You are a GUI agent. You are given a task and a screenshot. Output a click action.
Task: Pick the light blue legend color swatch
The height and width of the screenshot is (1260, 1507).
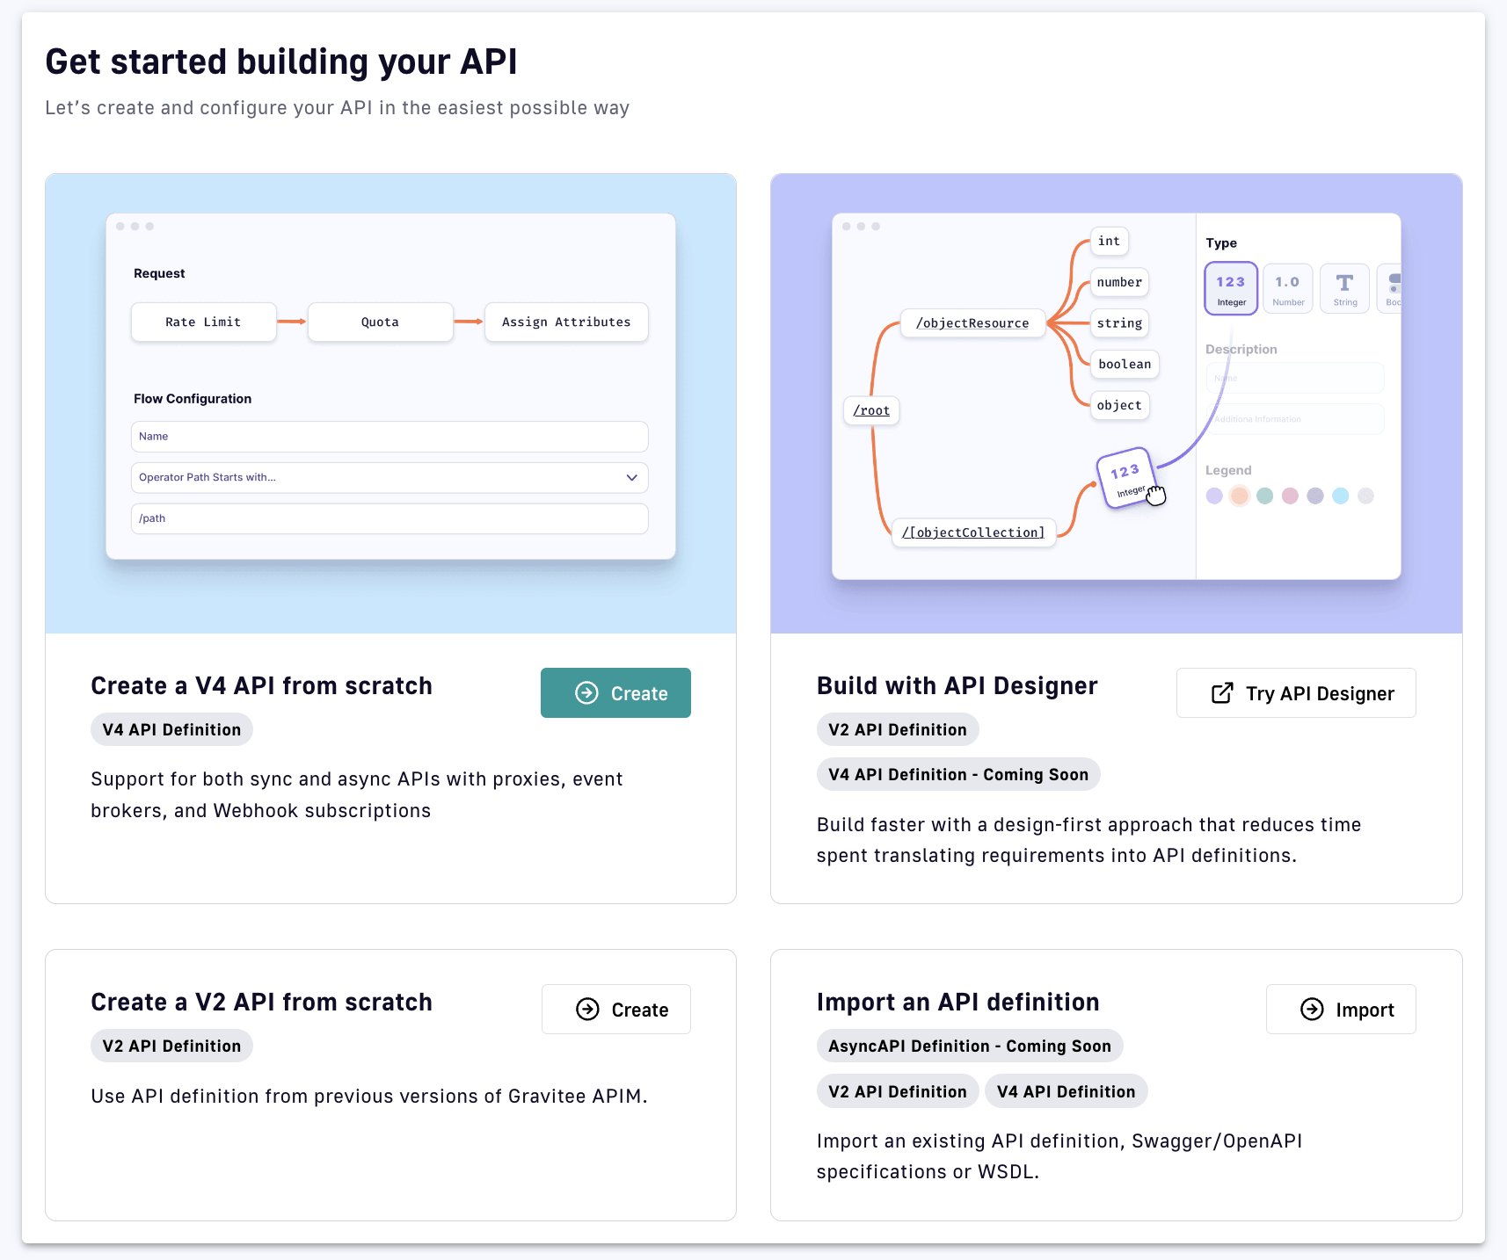pos(1340,496)
